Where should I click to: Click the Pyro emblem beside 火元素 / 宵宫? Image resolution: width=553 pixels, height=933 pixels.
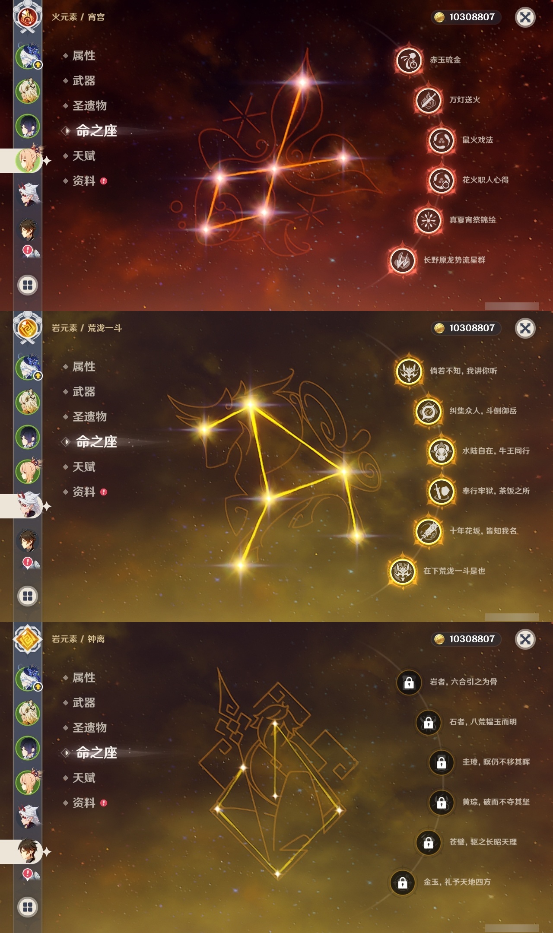pos(28,17)
